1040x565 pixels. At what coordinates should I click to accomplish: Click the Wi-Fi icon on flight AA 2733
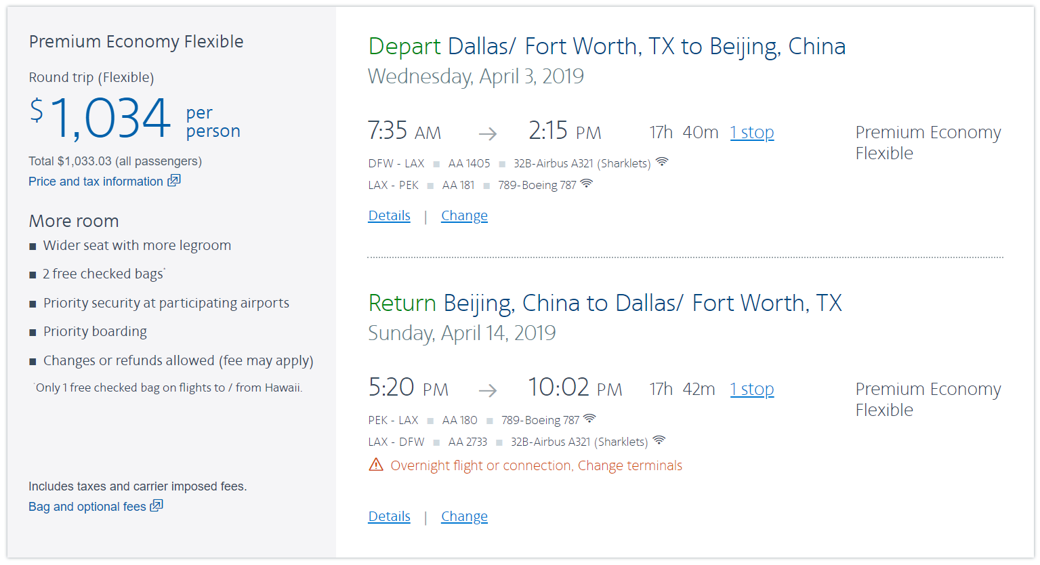(659, 440)
